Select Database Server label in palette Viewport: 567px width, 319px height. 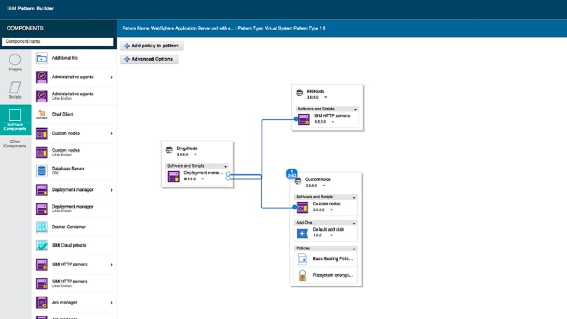[x=68, y=168]
